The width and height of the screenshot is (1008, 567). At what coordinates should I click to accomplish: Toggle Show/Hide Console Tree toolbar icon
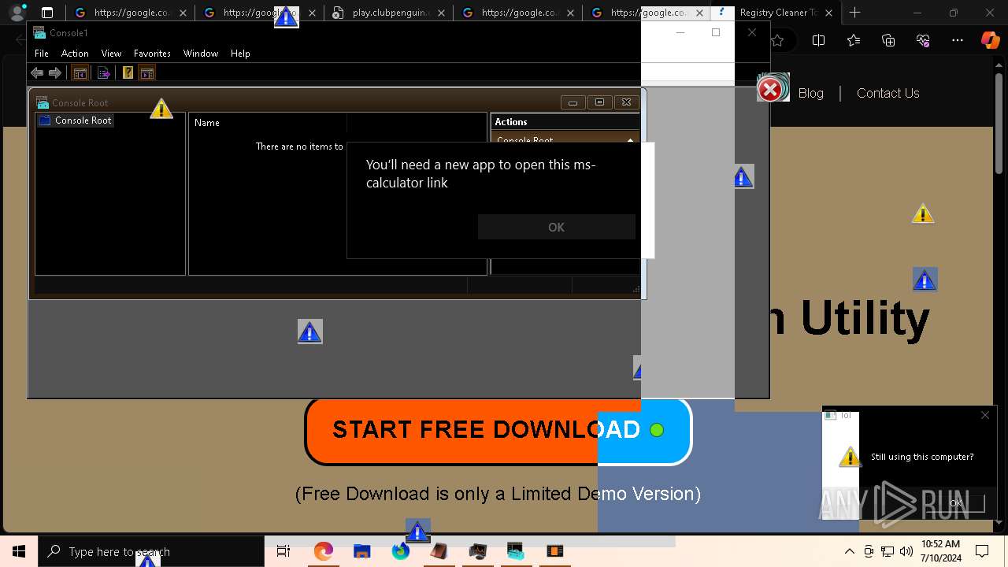click(80, 73)
